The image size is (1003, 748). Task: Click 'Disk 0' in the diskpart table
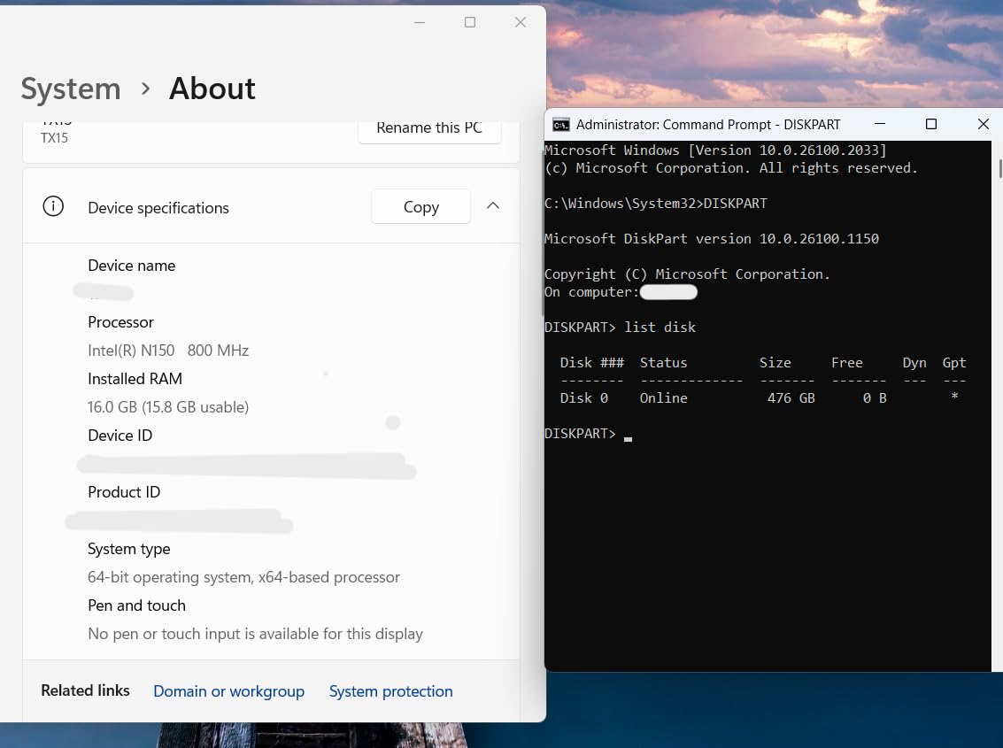click(584, 398)
